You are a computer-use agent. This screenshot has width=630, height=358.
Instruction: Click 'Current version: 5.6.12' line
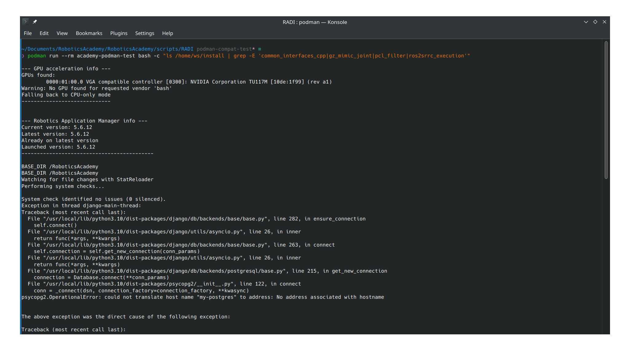57,127
